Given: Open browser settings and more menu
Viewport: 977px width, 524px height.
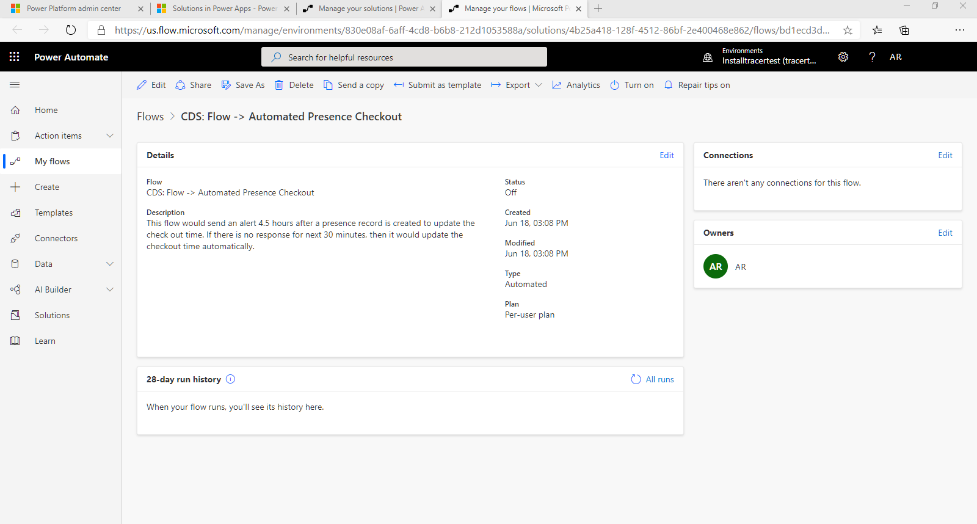Looking at the screenshot, I should [x=960, y=30].
